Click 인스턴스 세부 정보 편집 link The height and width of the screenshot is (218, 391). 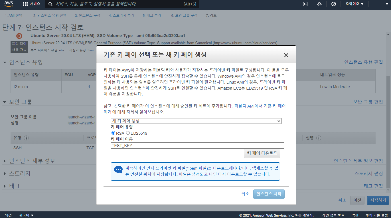358,161
